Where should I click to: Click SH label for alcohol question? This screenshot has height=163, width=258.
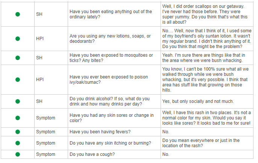39,101
